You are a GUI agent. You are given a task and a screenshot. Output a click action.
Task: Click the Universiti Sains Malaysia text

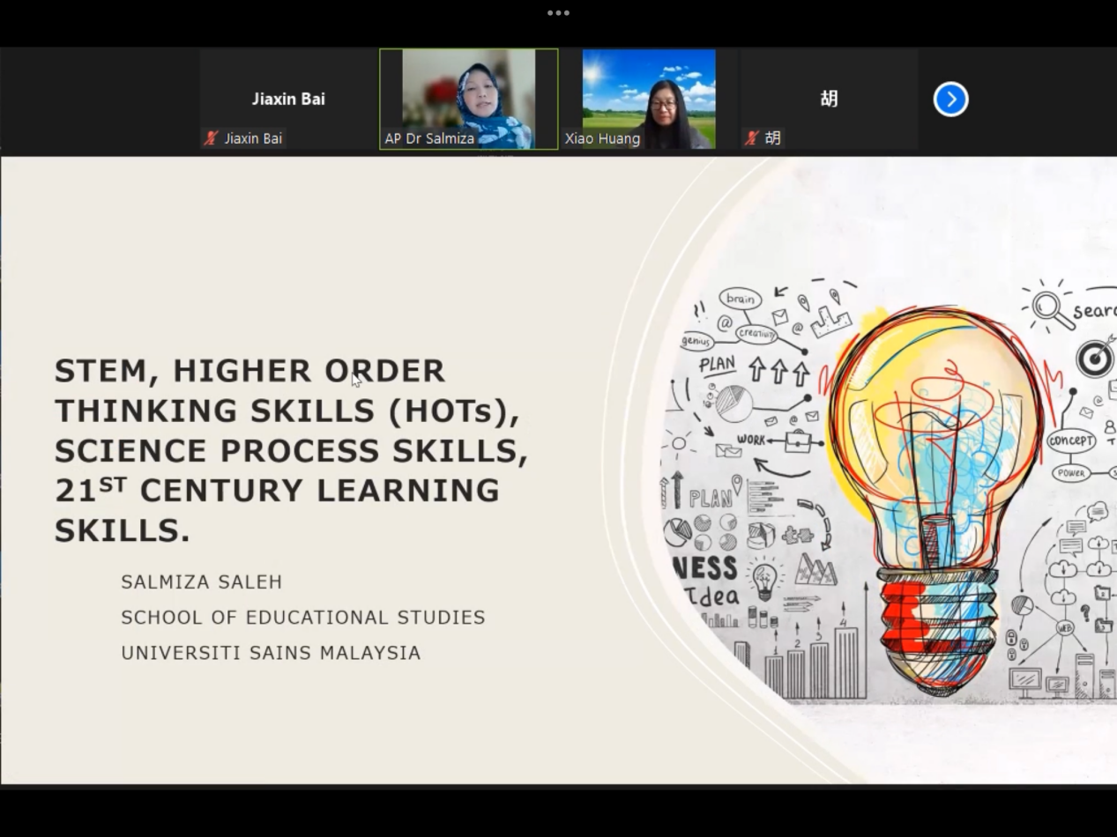271,653
